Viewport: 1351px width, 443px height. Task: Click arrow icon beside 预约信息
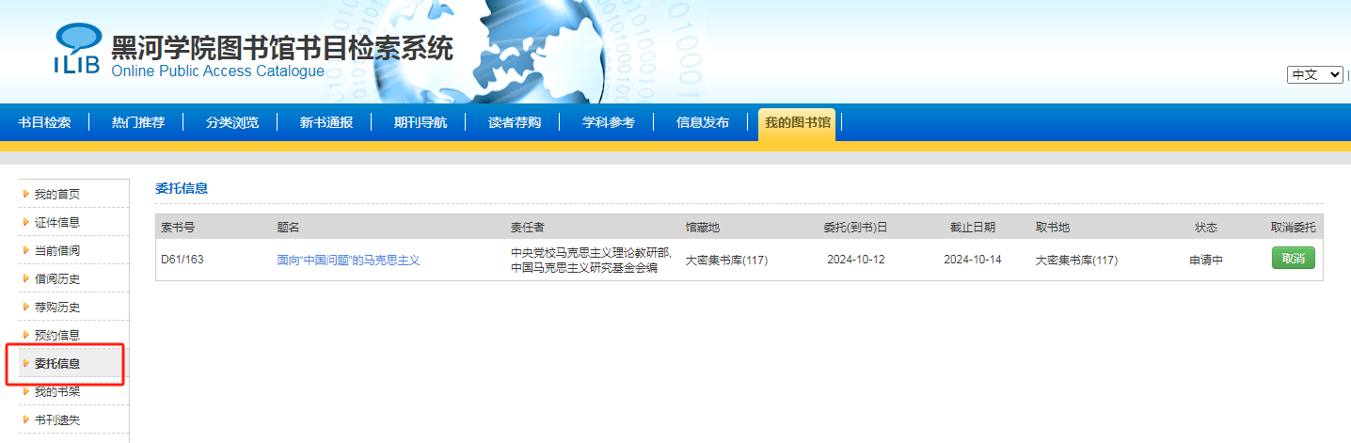[x=26, y=336]
